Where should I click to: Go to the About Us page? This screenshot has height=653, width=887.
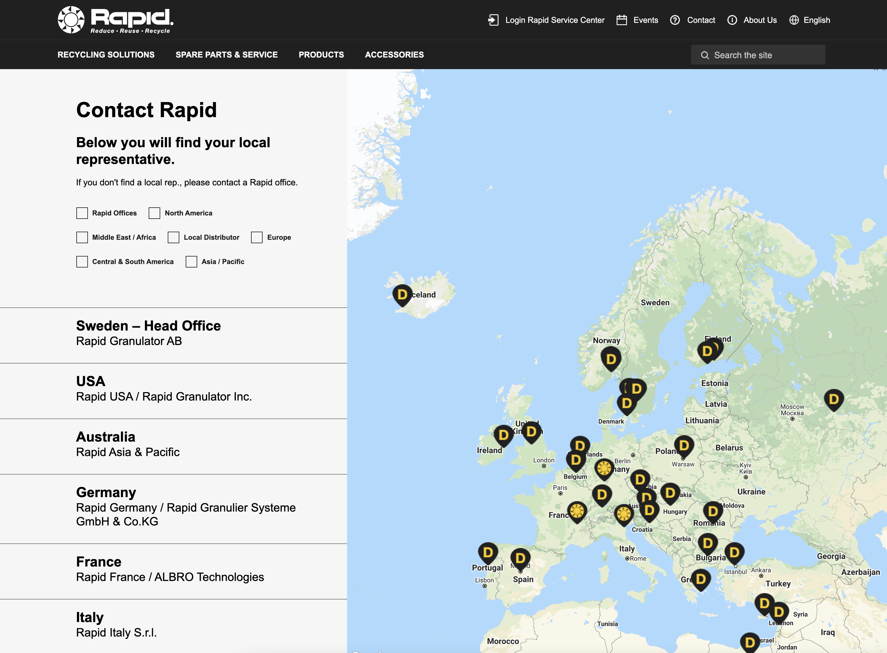[759, 20]
